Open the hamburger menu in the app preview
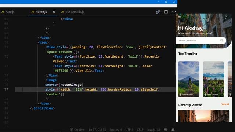 180,17
